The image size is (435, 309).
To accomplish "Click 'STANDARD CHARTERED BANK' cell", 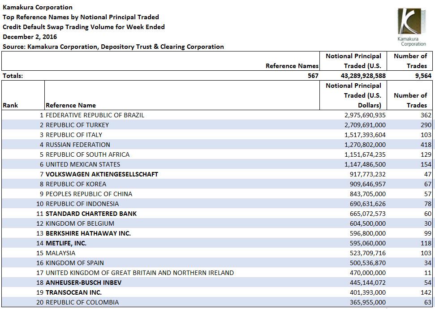I will pyautogui.click(x=91, y=214).
